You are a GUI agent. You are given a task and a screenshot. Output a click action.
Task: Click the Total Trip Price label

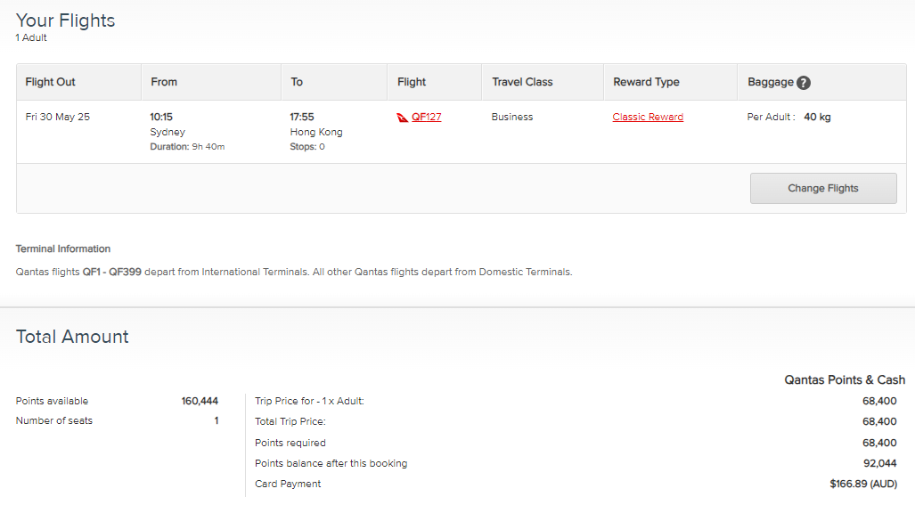(x=290, y=421)
